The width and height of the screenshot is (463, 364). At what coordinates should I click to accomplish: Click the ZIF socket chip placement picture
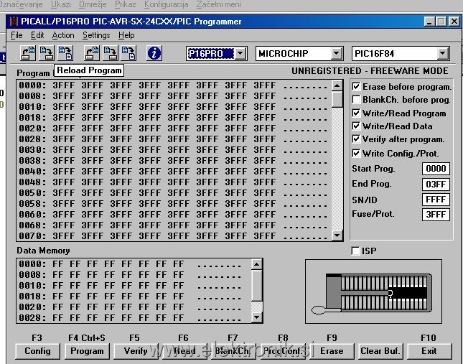(373, 291)
